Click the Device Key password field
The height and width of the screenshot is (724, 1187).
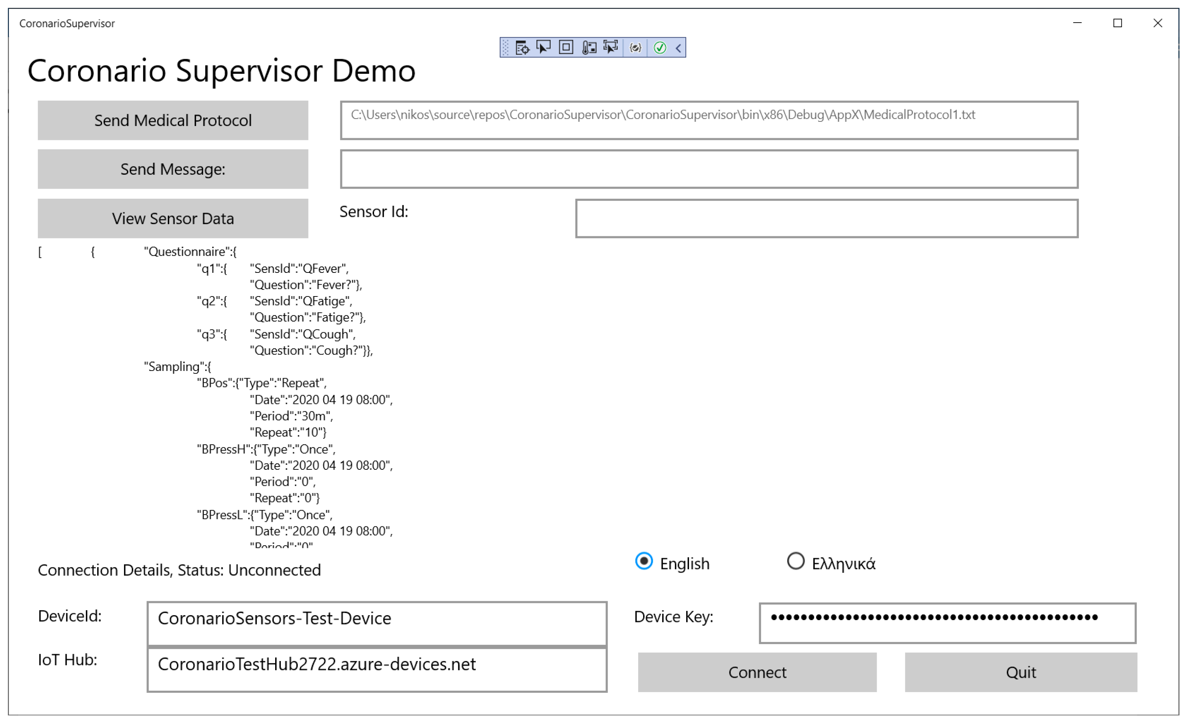[x=947, y=623]
